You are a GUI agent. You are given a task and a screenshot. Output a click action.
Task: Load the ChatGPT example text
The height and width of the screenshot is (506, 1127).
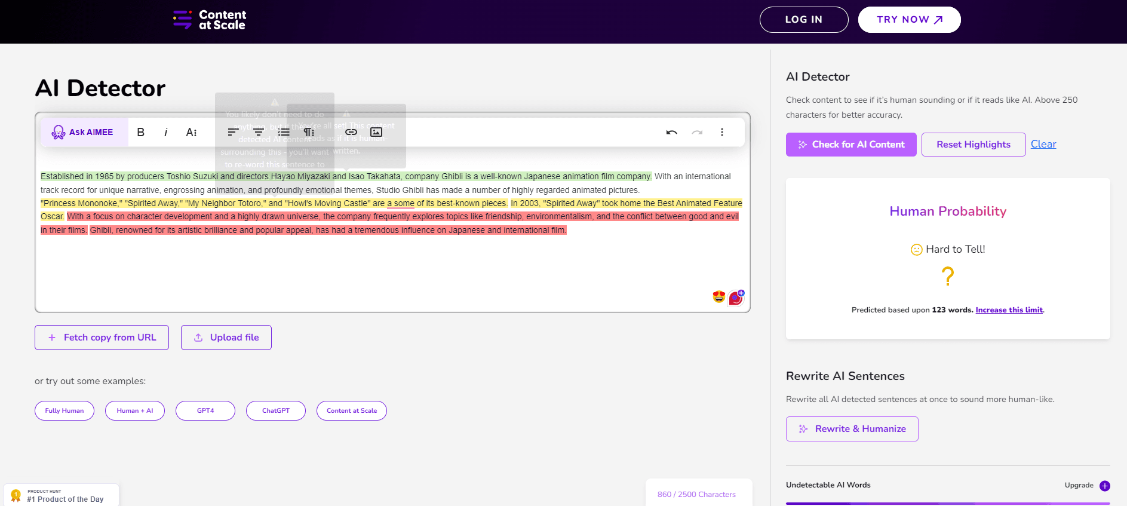click(x=275, y=411)
